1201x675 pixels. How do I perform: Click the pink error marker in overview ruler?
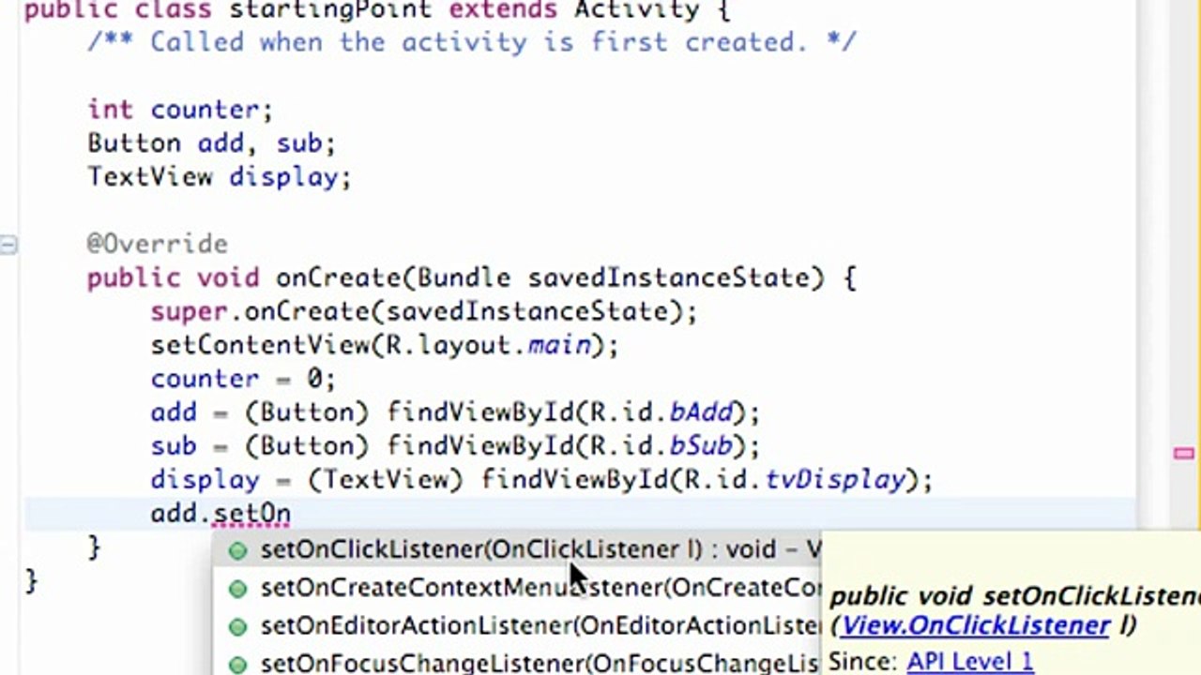[1183, 454]
